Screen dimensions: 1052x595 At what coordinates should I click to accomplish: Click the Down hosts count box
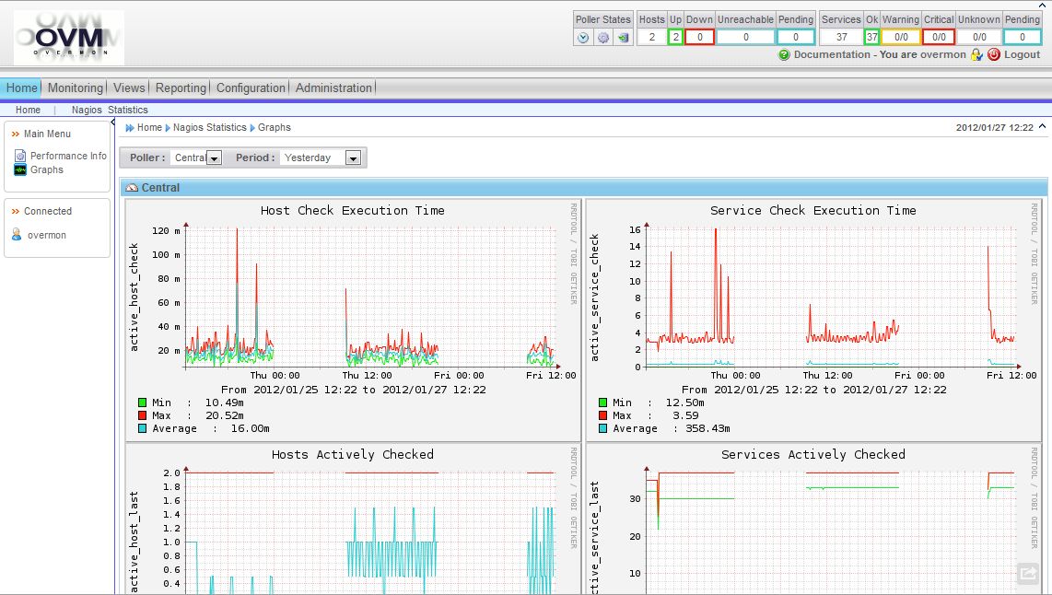pos(700,38)
